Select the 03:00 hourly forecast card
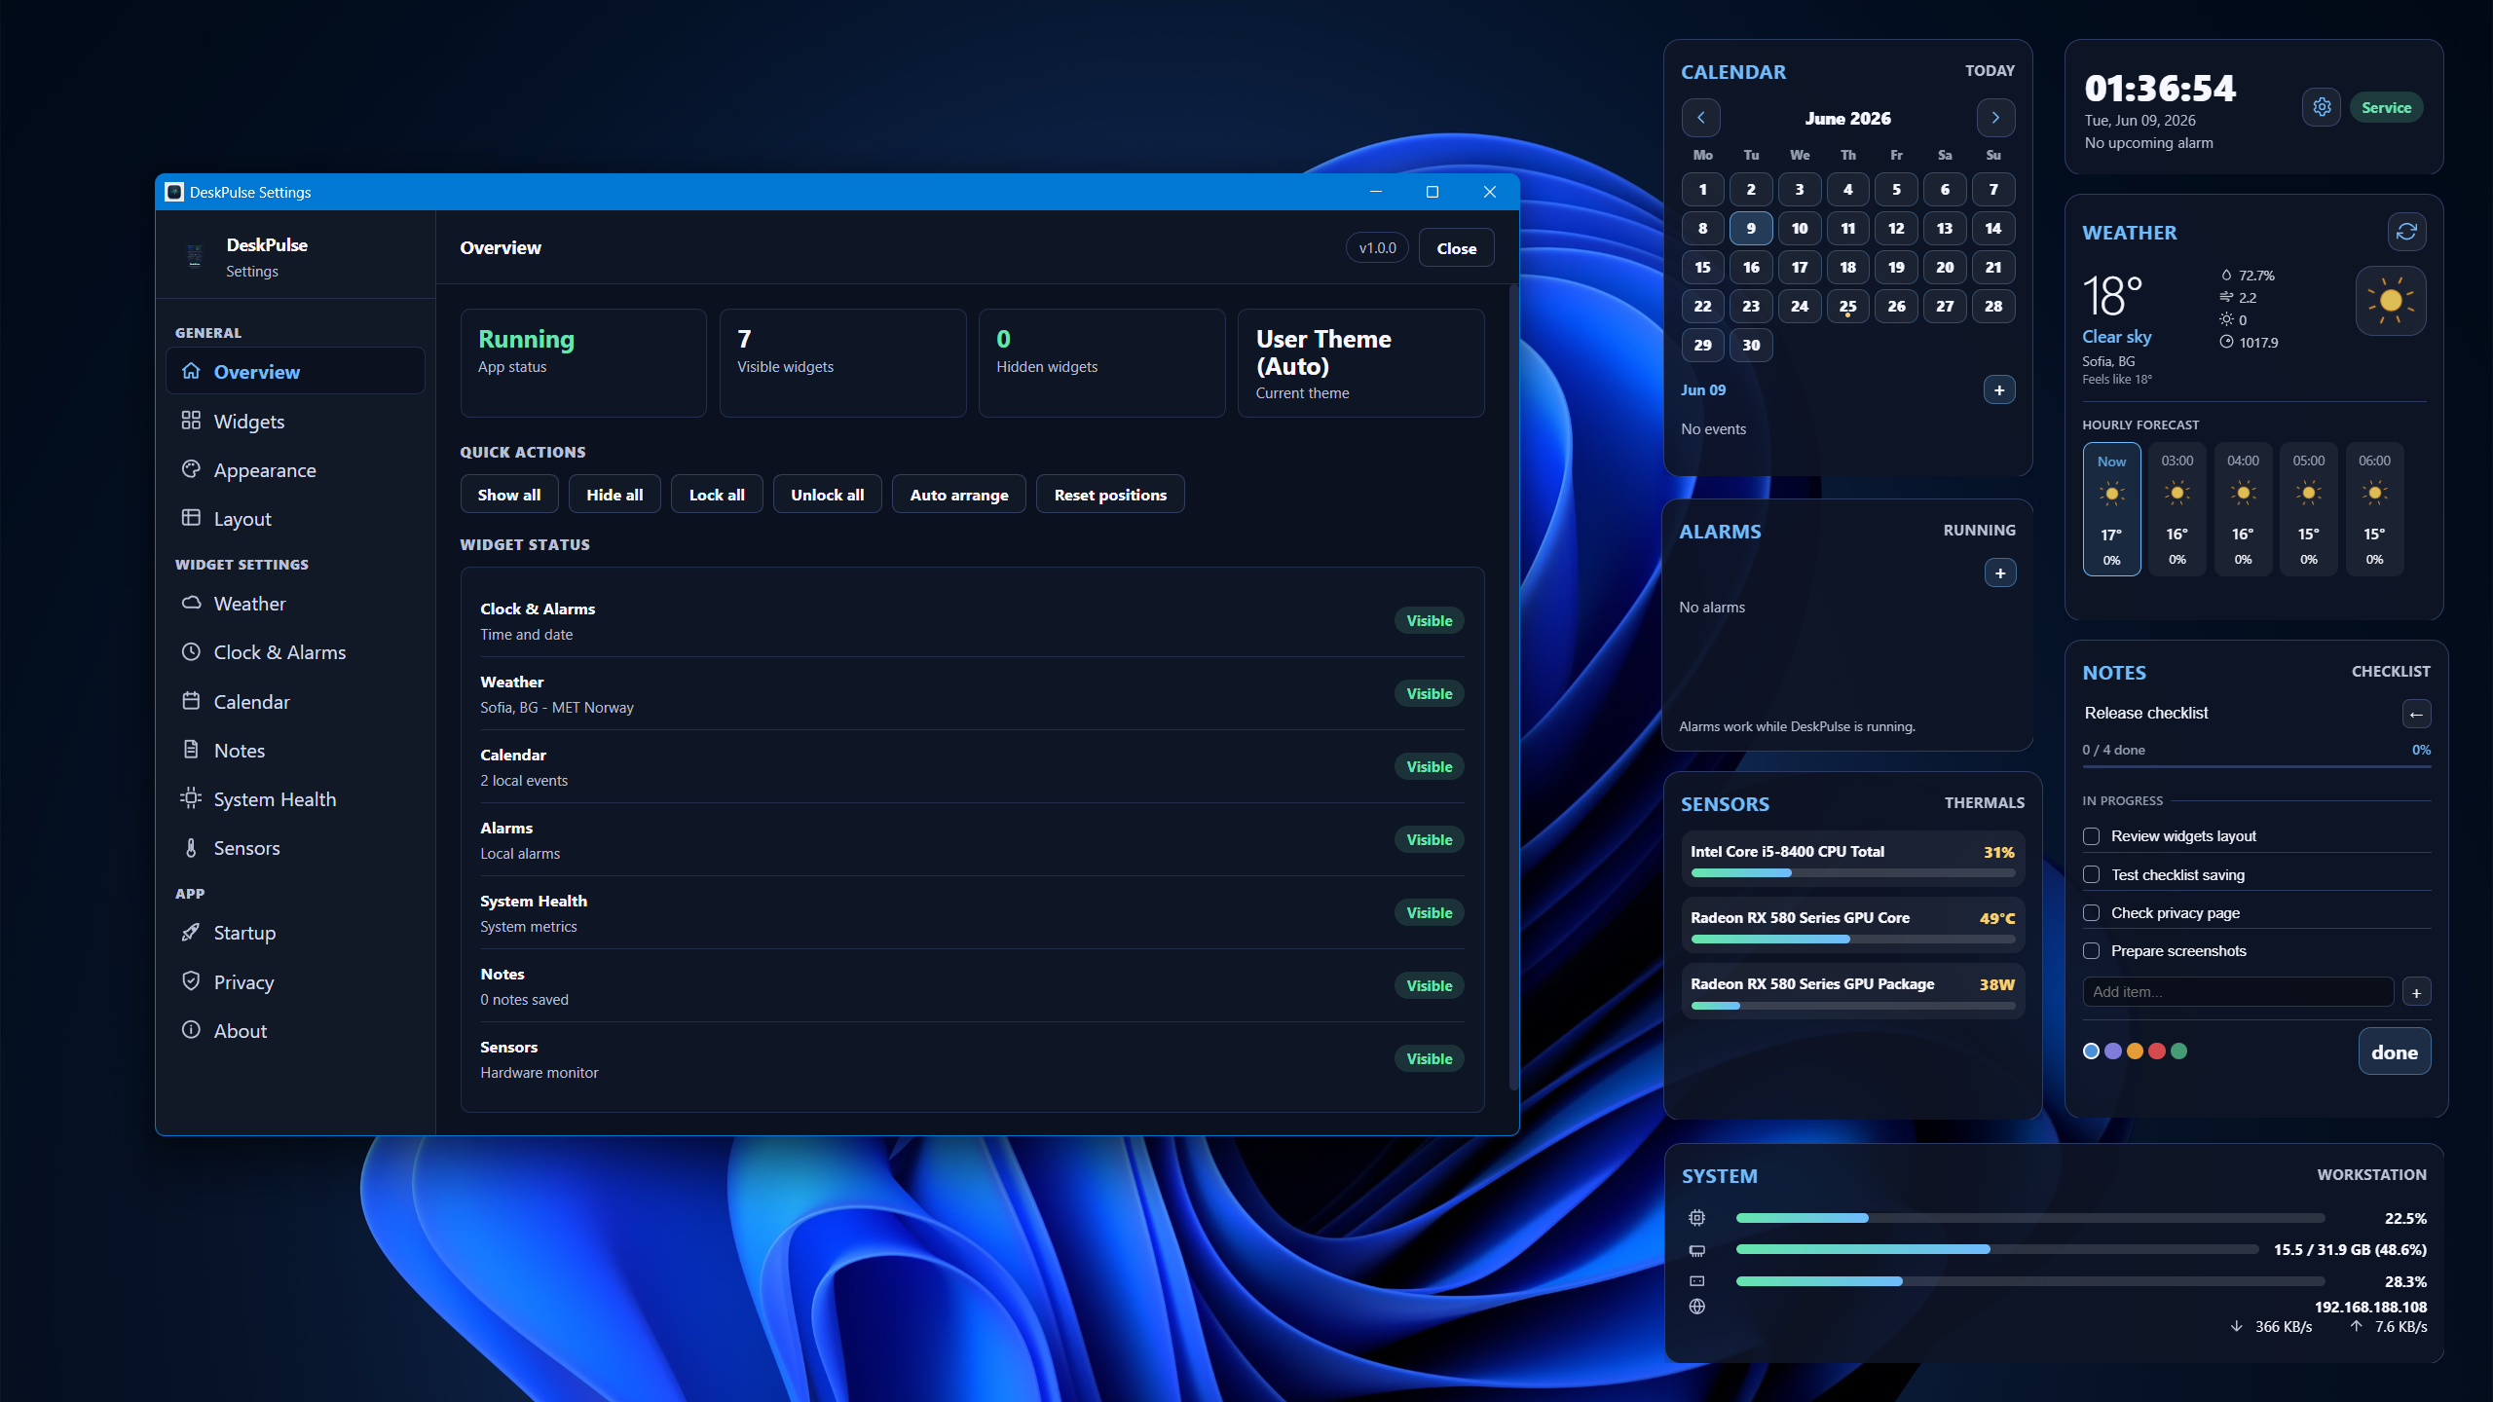This screenshot has width=2493, height=1402. [x=2177, y=509]
